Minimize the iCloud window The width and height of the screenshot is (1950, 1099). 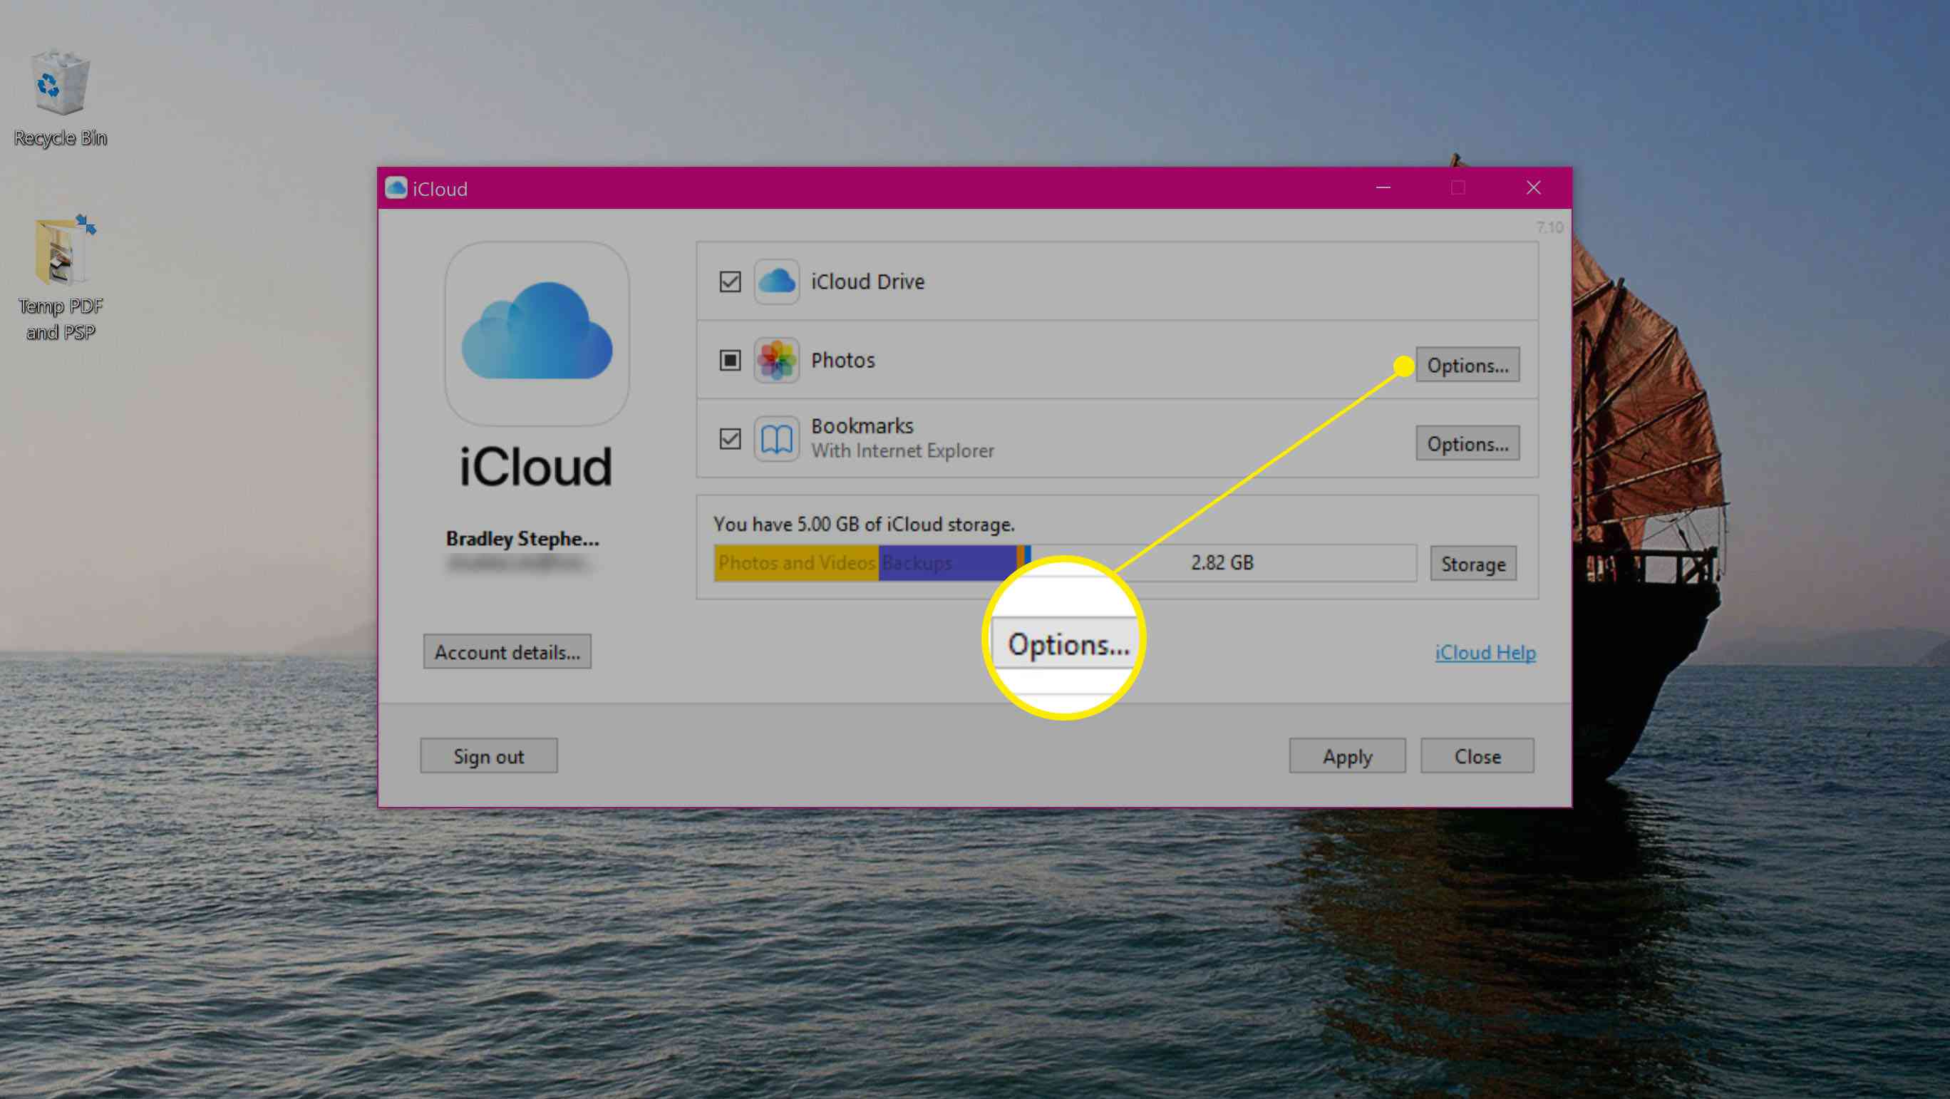click(x=1383, y=187)
